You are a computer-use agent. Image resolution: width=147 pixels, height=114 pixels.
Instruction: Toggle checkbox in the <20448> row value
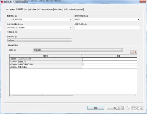coord(83,64)
